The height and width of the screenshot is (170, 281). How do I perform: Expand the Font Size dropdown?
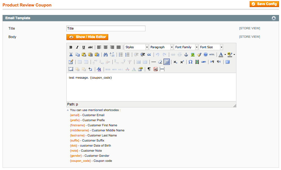tap(211, 47)
